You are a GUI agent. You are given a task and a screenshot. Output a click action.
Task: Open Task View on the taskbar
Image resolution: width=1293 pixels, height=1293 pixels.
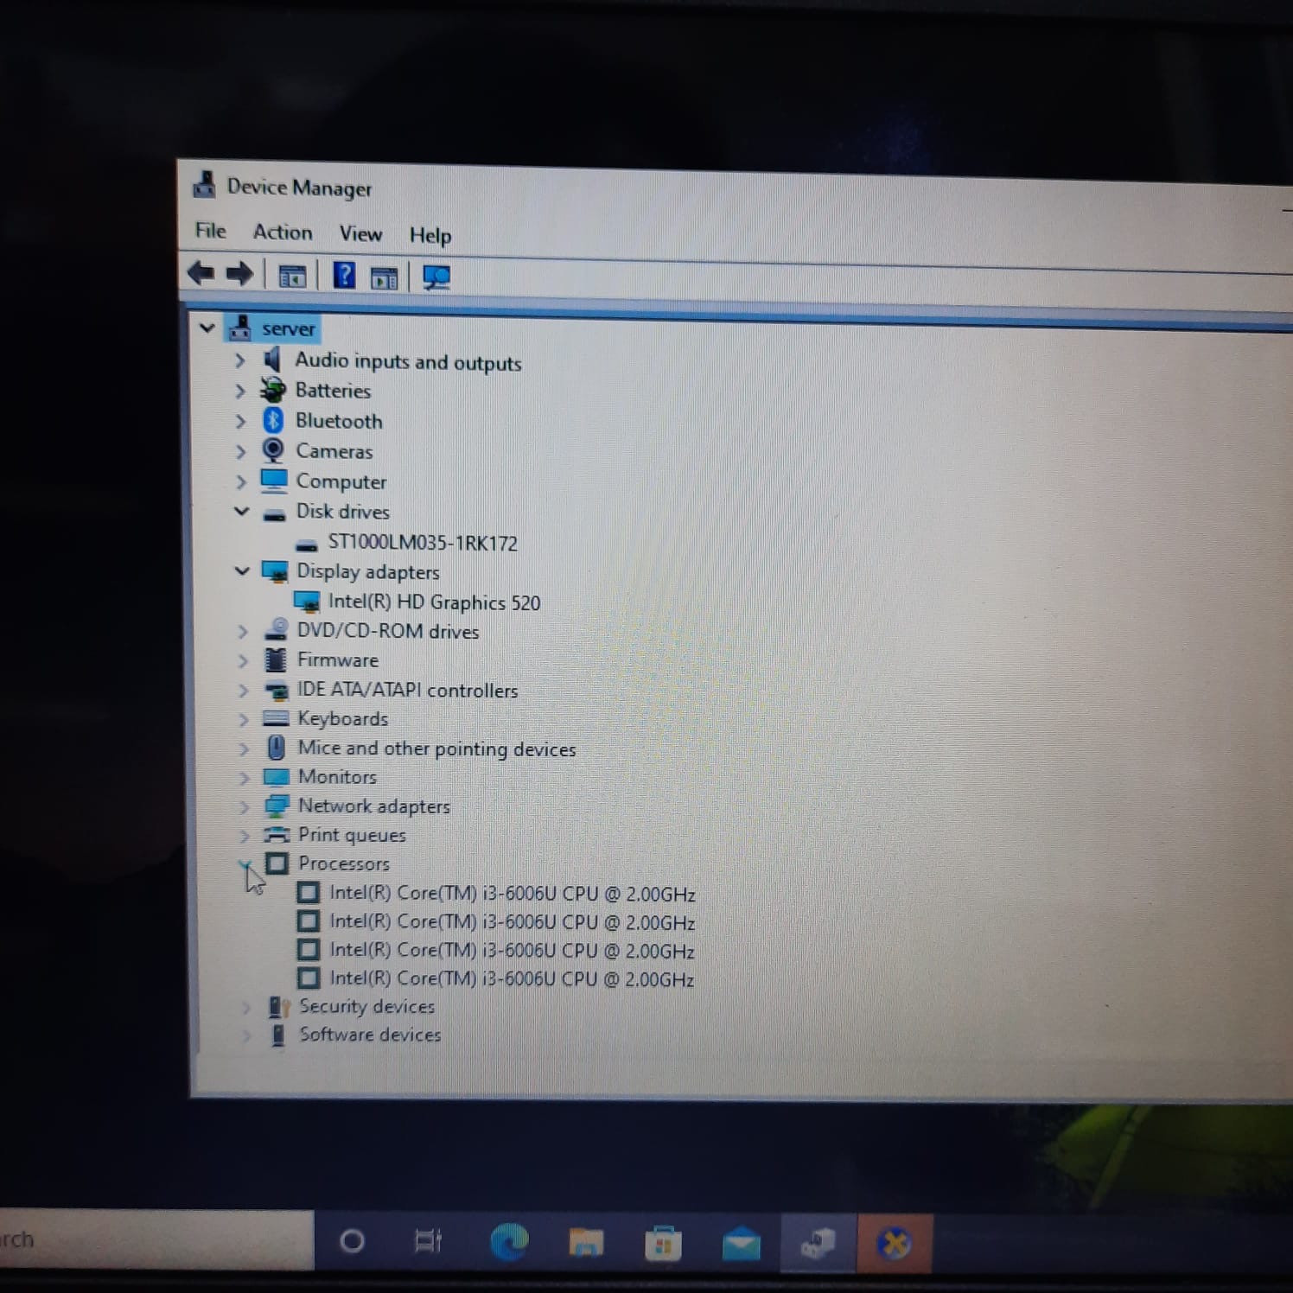pos(428,1242)
